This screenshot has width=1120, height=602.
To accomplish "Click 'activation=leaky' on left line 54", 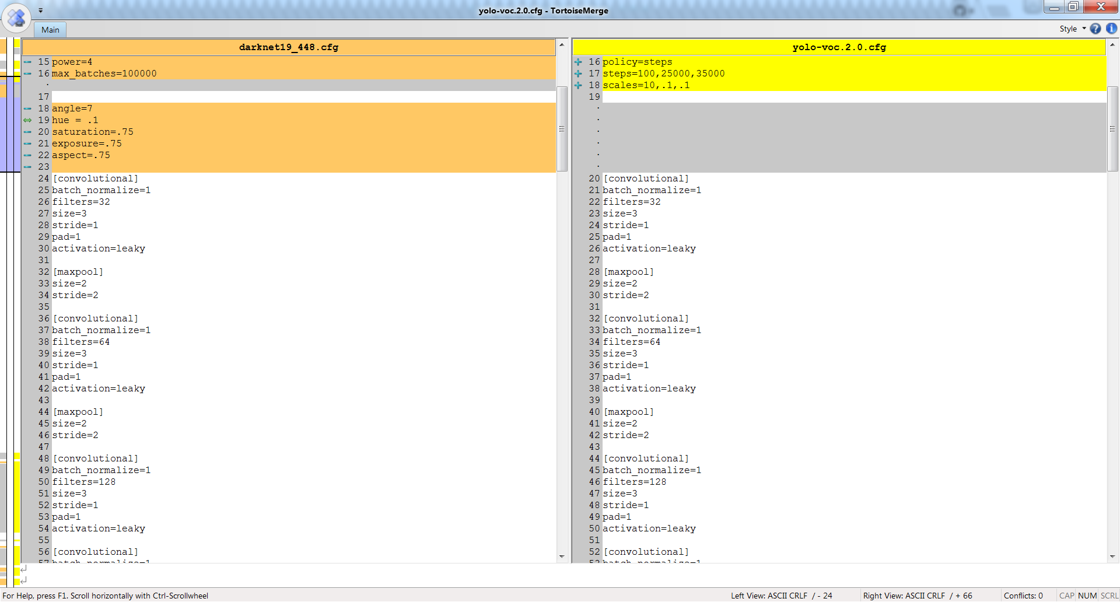I will pos(99,528).
